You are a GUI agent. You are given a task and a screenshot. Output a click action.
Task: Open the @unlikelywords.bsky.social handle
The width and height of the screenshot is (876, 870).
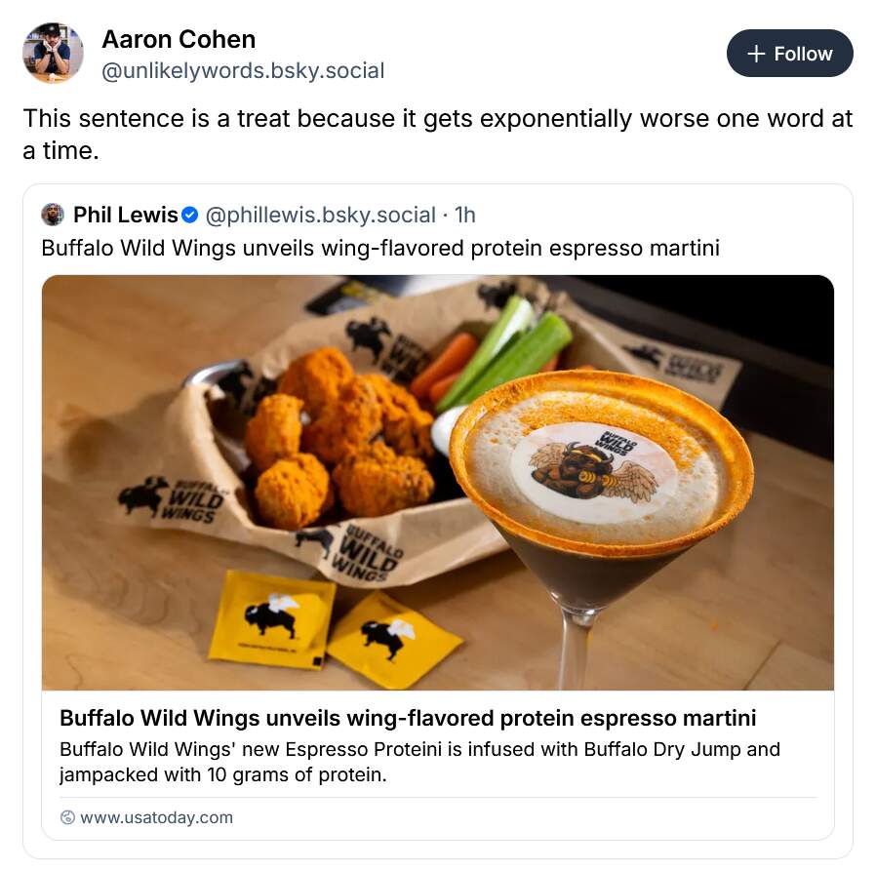pyautogui.click(x=243, y=71)
